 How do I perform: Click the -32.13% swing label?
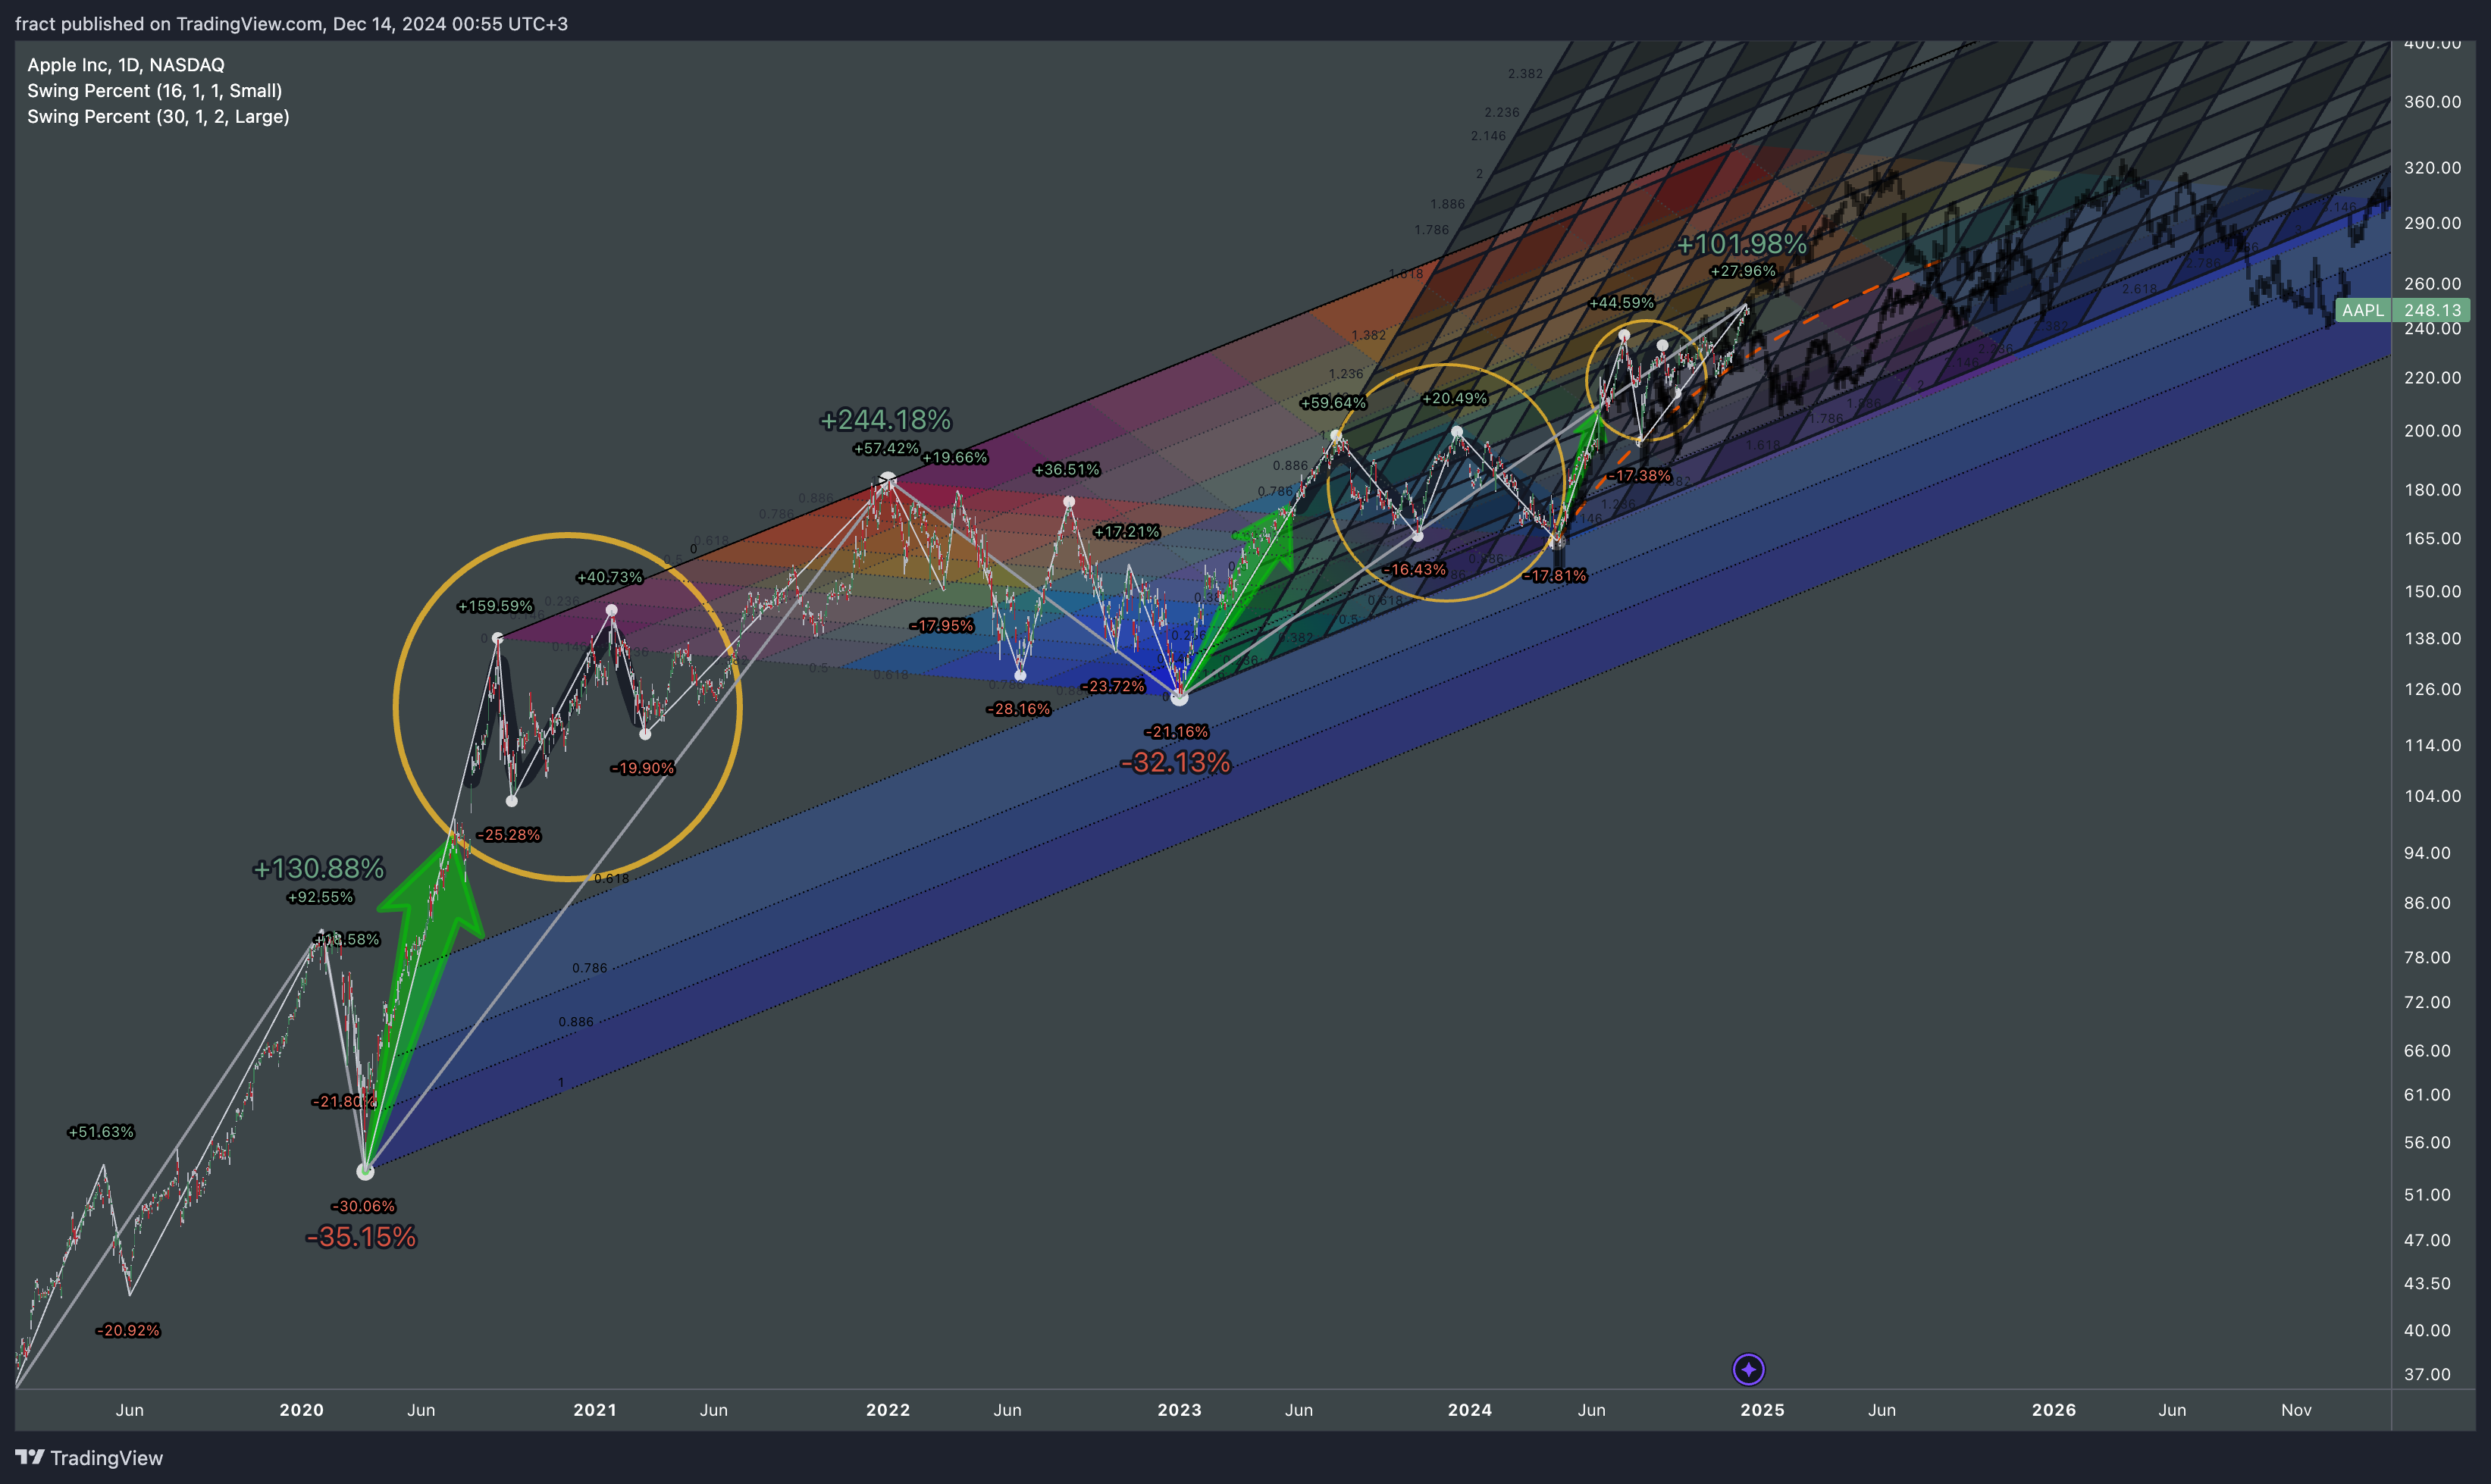(x=1176, y=763)
